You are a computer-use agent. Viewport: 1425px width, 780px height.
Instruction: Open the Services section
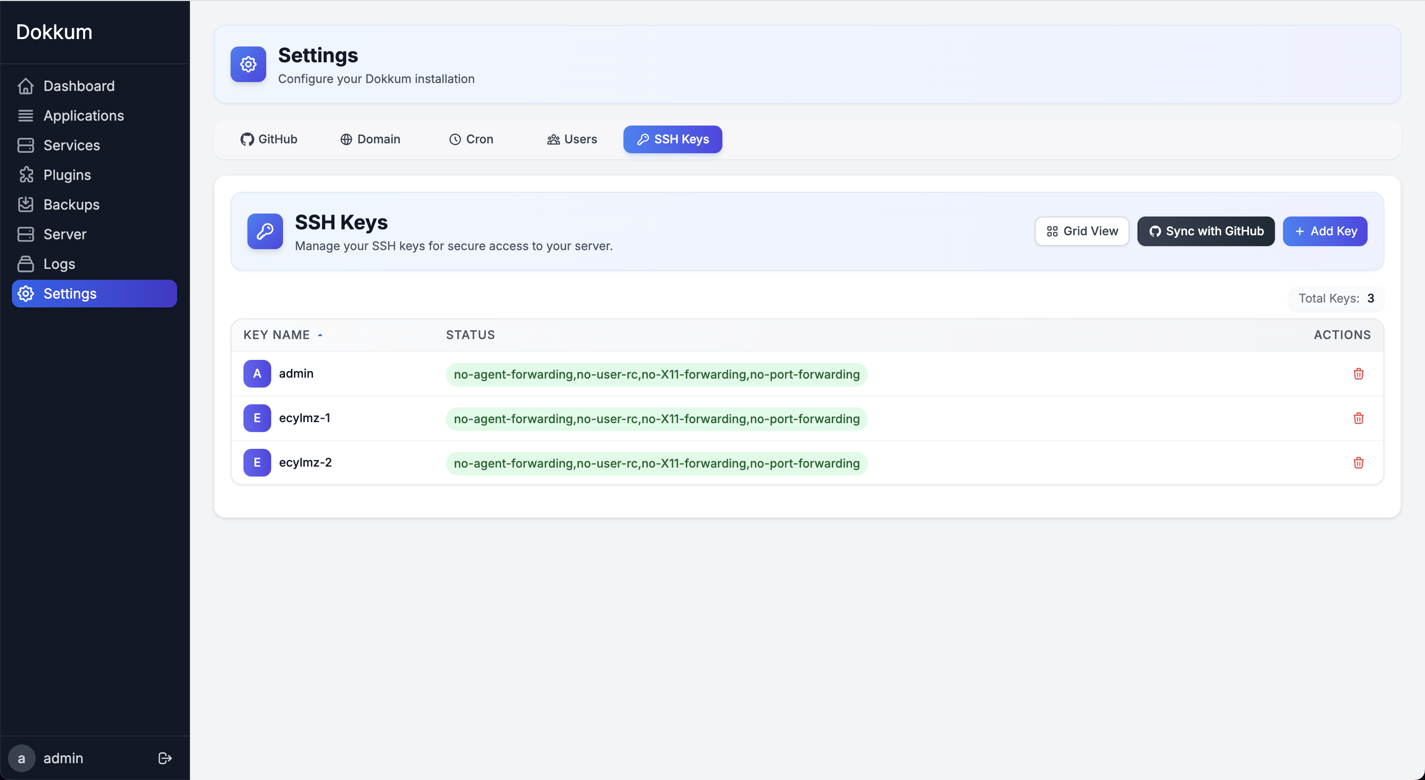coord(71,145)
